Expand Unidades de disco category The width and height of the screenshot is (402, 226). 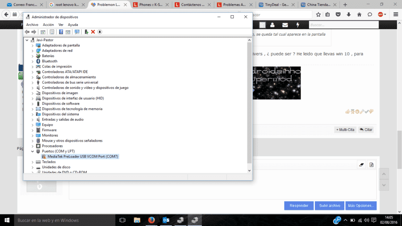33,167
